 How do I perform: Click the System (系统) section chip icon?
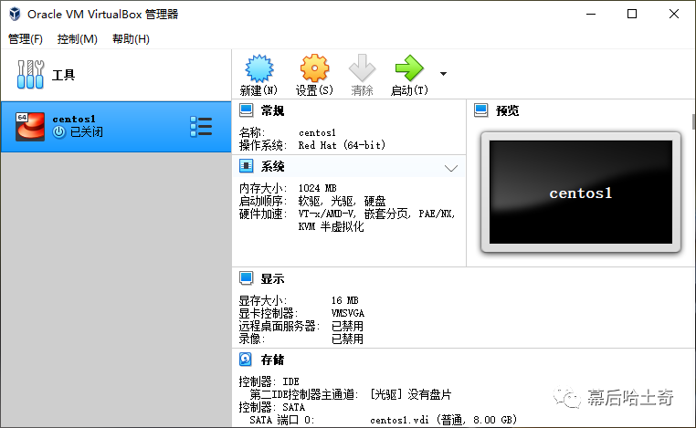(246, 166)
